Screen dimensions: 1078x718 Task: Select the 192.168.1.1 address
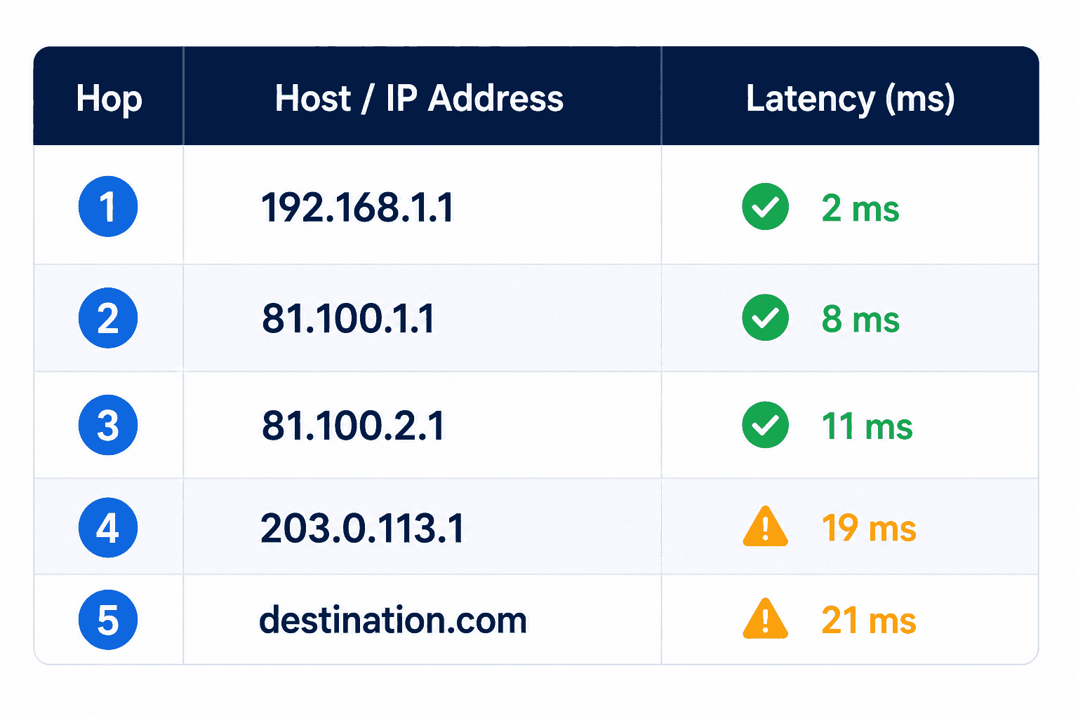[357, 208]
